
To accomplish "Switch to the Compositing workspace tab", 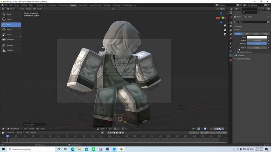I will click(63, 5).
